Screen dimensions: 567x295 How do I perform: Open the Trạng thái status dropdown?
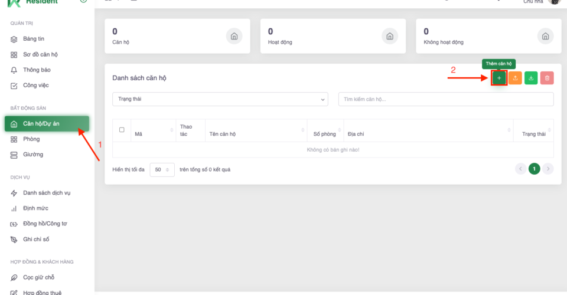(220, 99)
